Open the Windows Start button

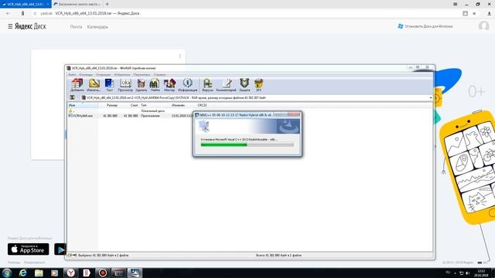point(7,273)
